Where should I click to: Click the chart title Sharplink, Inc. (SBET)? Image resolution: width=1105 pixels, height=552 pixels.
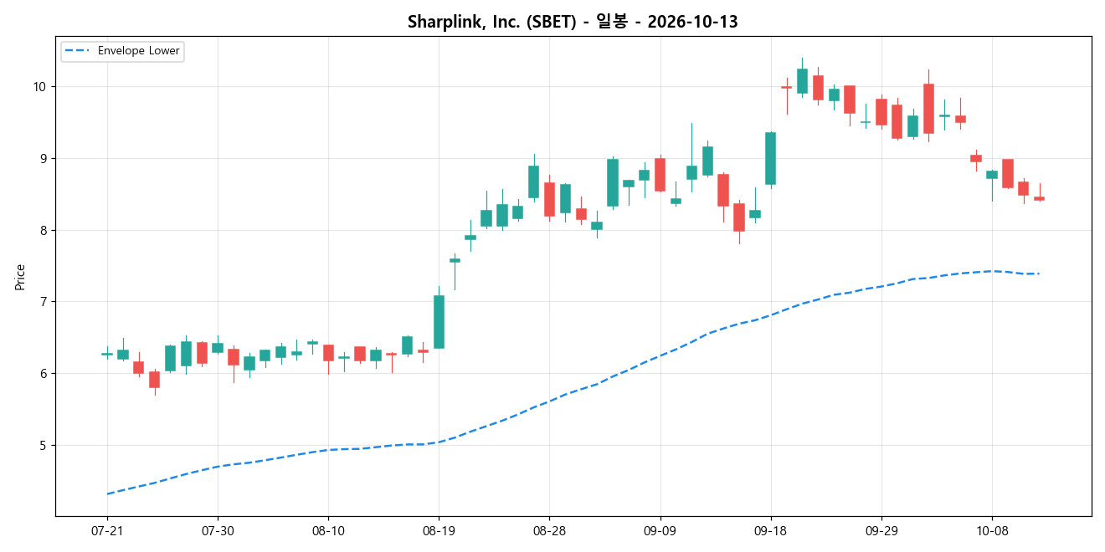click(x=573, y=23)
